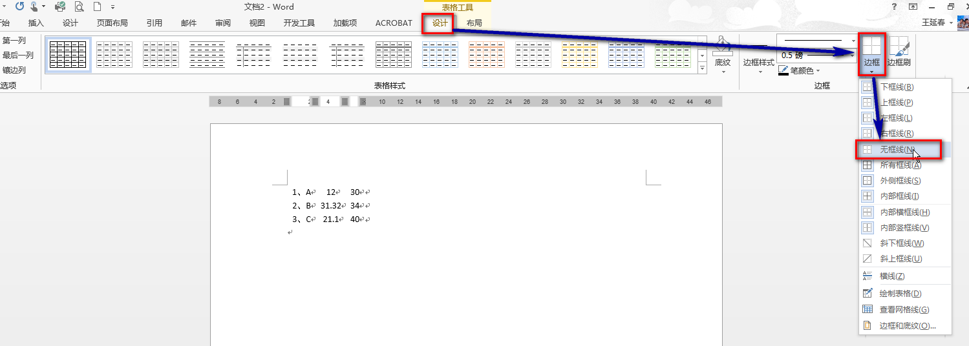969x346 pixels.
Task: Click the print preview magnifier icon
Action: point(79,6)
